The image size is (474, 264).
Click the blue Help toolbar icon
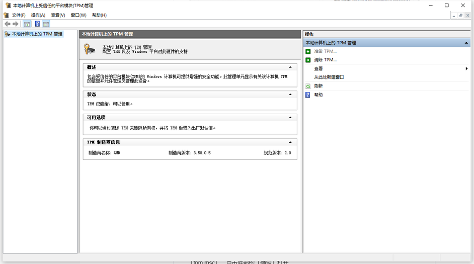coord(37,24)
